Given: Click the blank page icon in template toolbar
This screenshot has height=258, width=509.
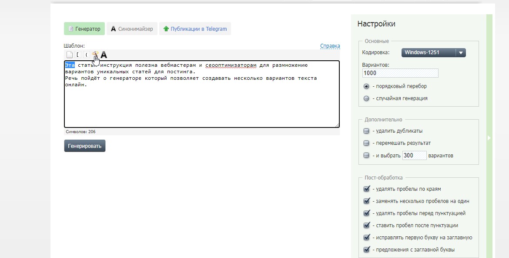Looking at the screenshot, I should coord(69,55).
